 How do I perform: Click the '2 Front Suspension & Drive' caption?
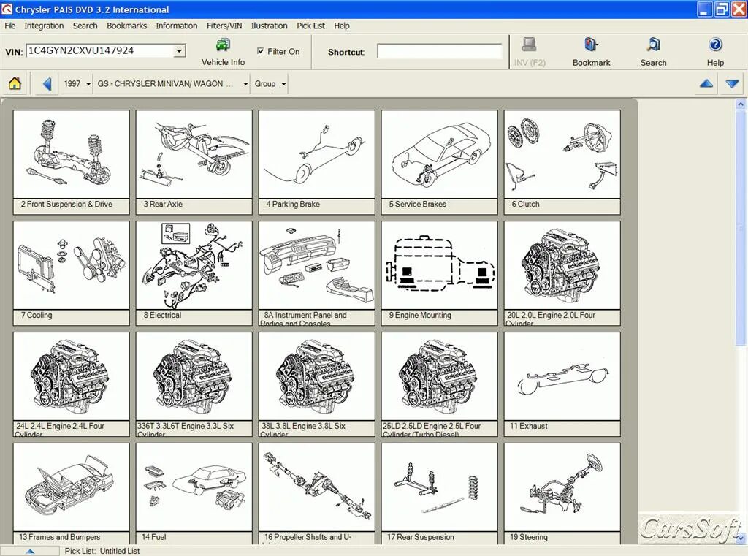click(x=66, y=204)
